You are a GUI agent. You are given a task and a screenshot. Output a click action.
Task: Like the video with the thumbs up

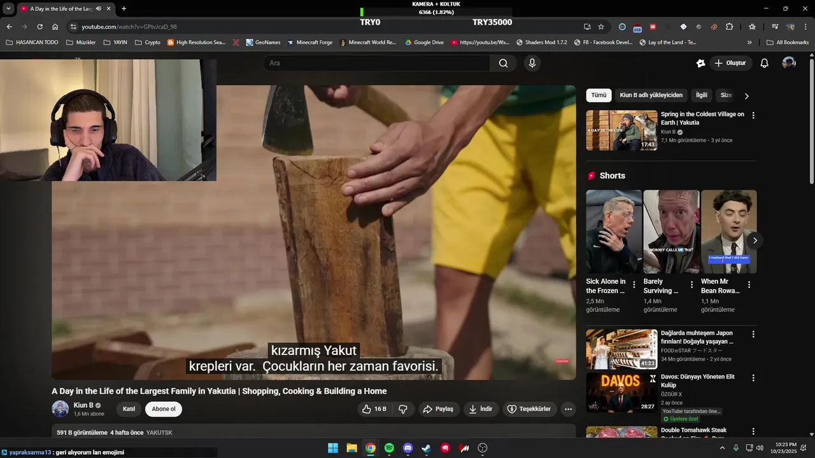pyautogui.click(x=374, y=409)
